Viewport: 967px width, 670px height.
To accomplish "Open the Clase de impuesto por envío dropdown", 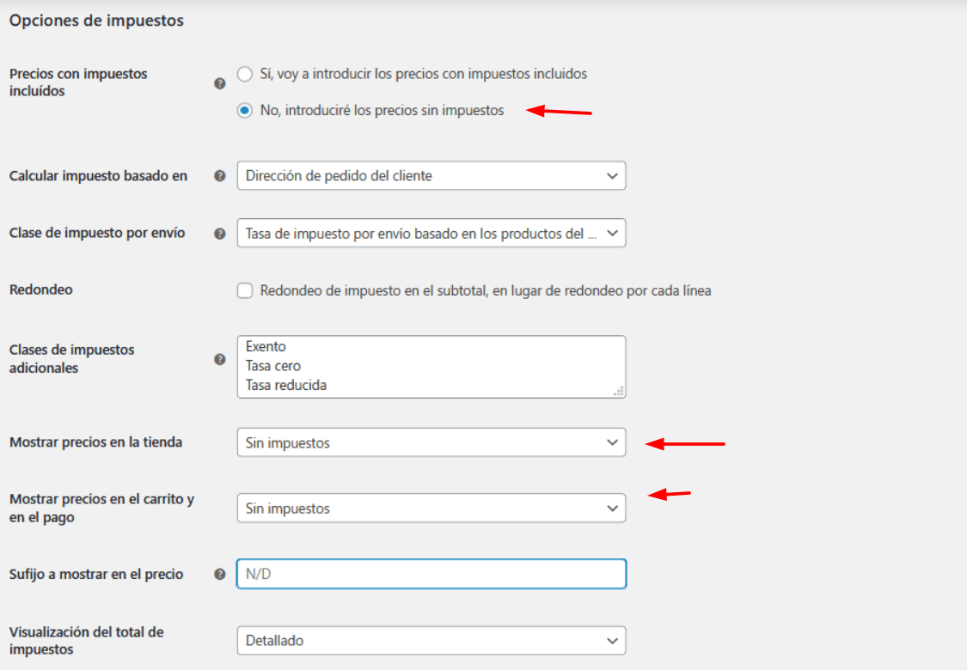I will (x=431, y=233).
